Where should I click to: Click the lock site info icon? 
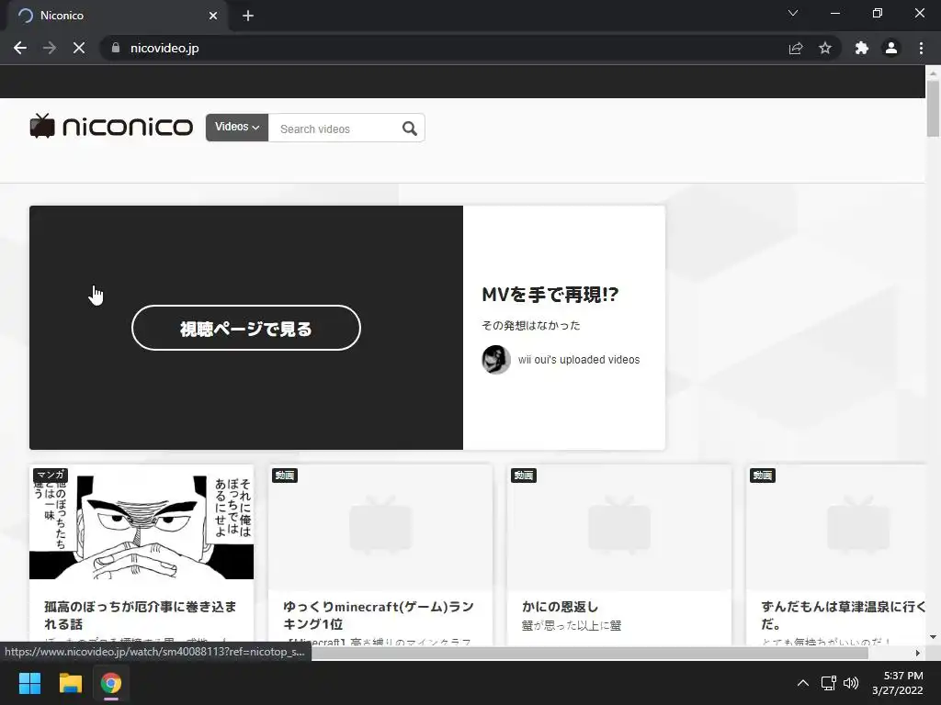(x=116, y=48)
